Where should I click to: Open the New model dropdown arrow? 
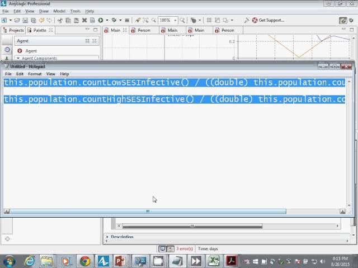coord(11,20)
